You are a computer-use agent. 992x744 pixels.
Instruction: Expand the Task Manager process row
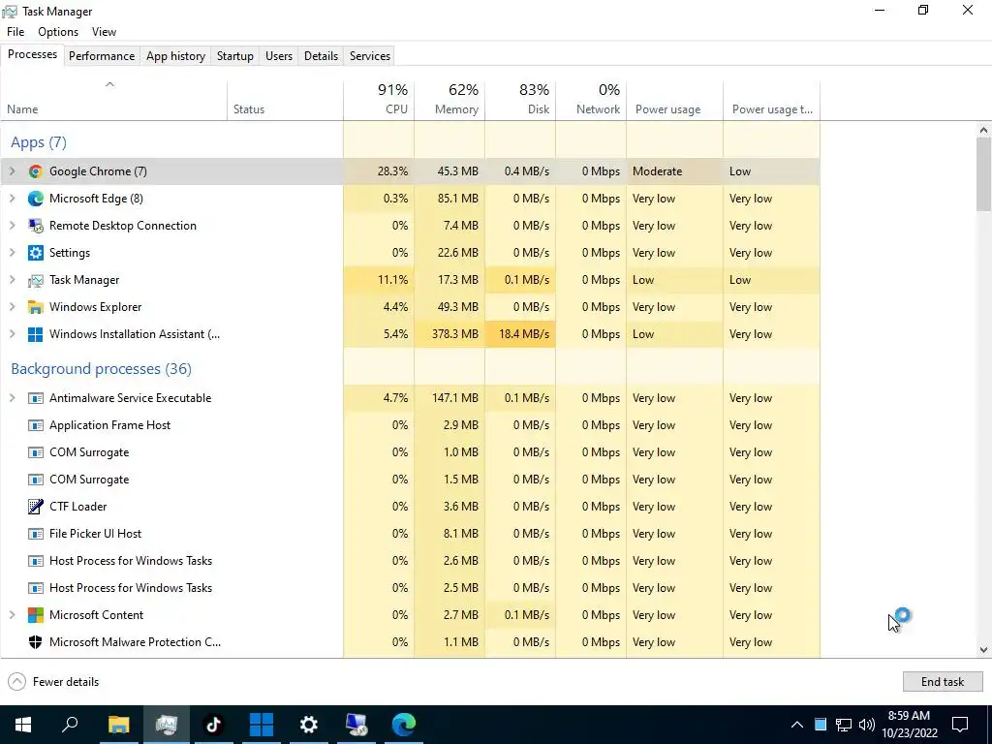[12, 280]
